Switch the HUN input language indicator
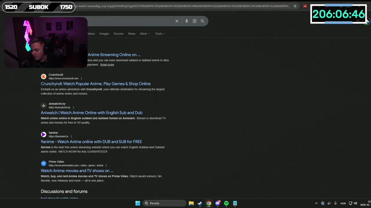371x208 pixels. (343, 203)
